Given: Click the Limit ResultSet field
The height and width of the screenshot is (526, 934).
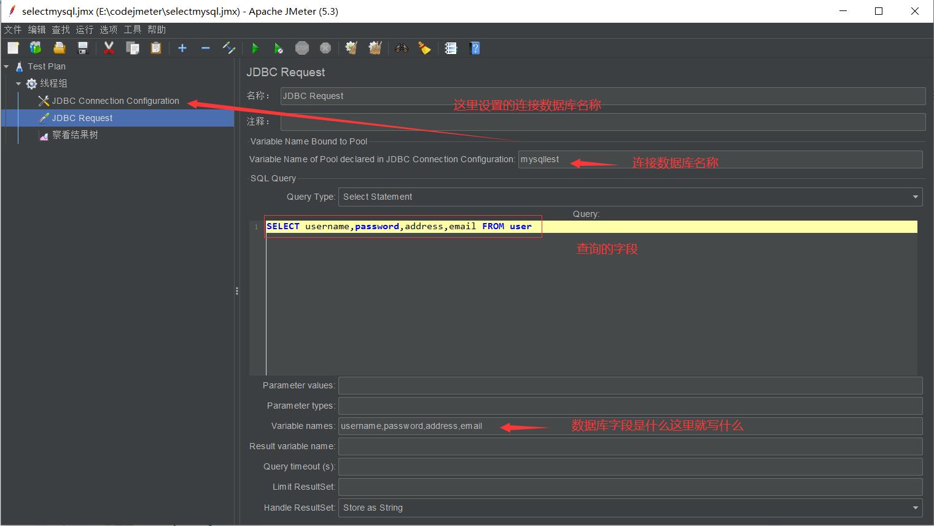Looking at the screenshot, I should tap(631, 487).
